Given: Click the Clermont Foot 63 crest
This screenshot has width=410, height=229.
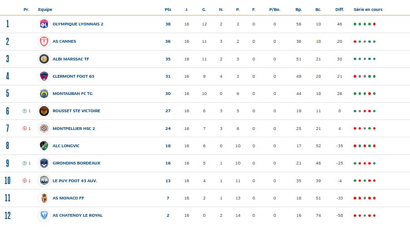Looking at the screenshot, I should click(x=44, y=76).
